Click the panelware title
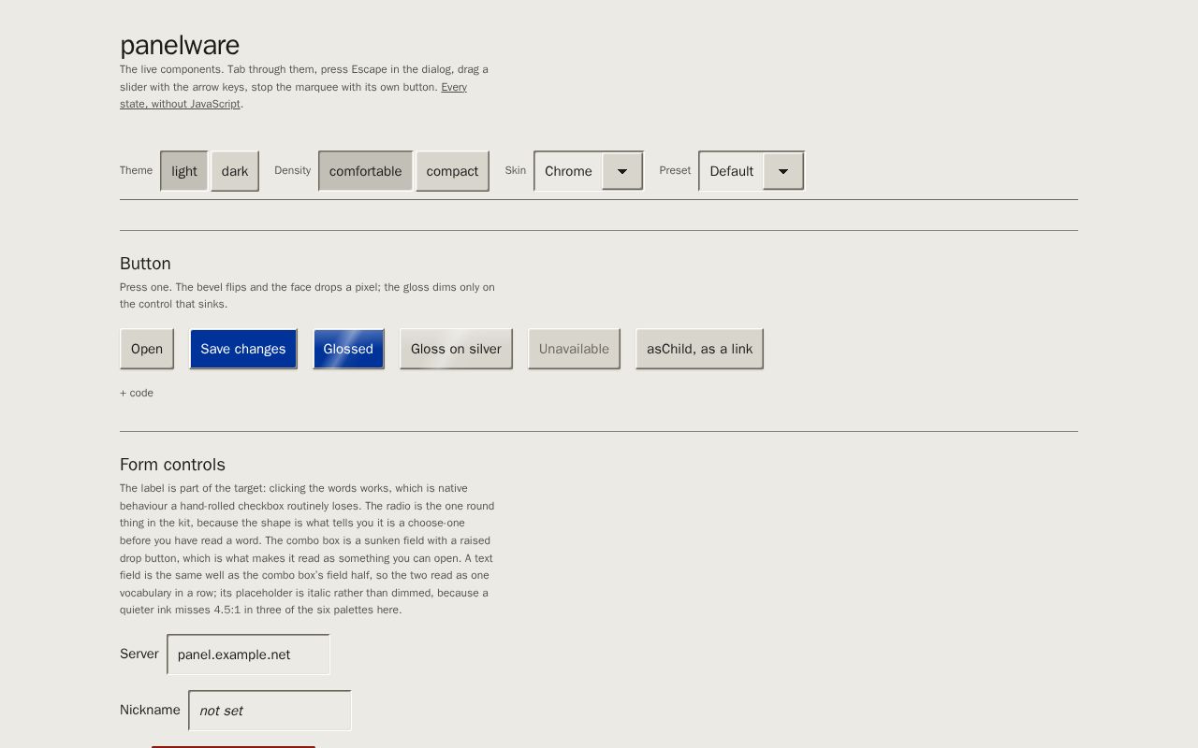1198x748 pixels. click(180, 45)
